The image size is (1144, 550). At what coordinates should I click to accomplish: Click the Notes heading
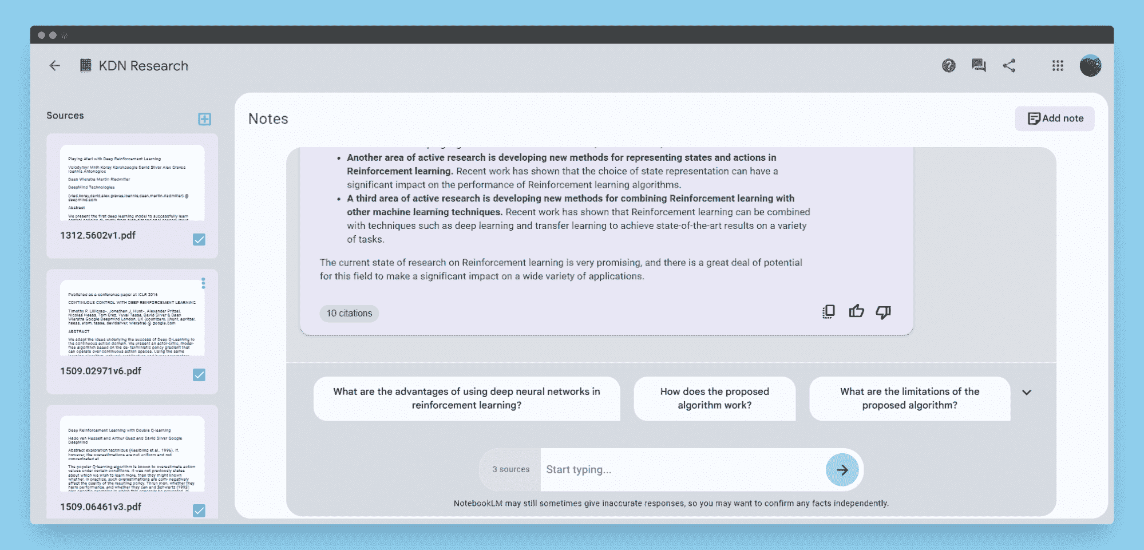[268, 119]
